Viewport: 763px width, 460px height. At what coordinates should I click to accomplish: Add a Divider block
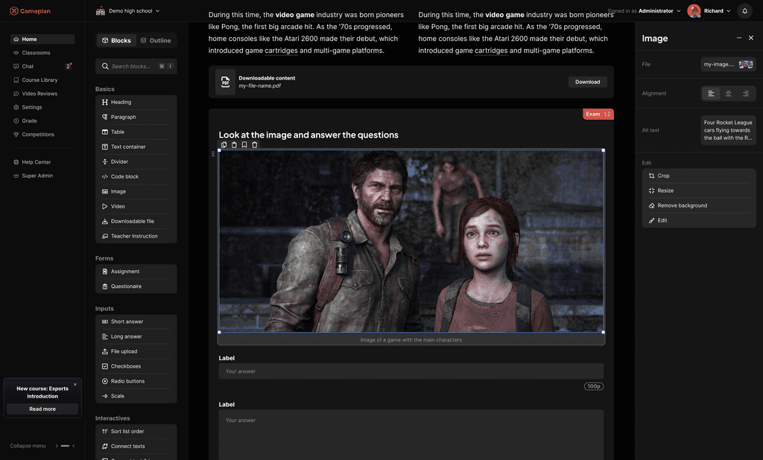tap(136, 162)
